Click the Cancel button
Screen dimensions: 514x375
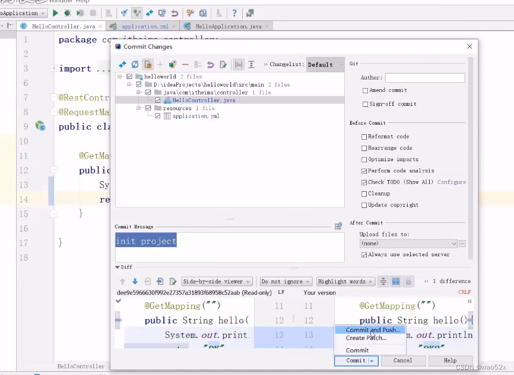point(402,360)
